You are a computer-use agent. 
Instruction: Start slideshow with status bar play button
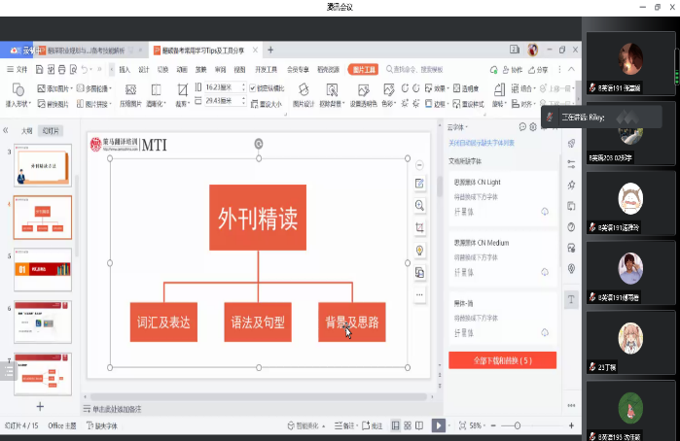pyautogui.click(x=438, y=425)
